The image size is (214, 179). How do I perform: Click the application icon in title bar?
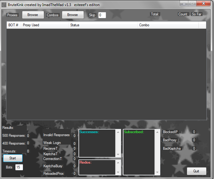[4, 5]
